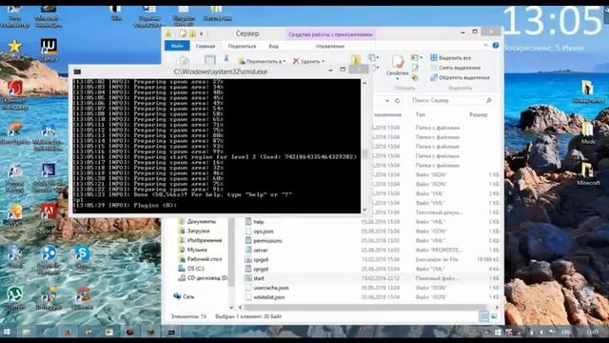Switch to the Главная tab
609x343 pixels.
[206, 46]
